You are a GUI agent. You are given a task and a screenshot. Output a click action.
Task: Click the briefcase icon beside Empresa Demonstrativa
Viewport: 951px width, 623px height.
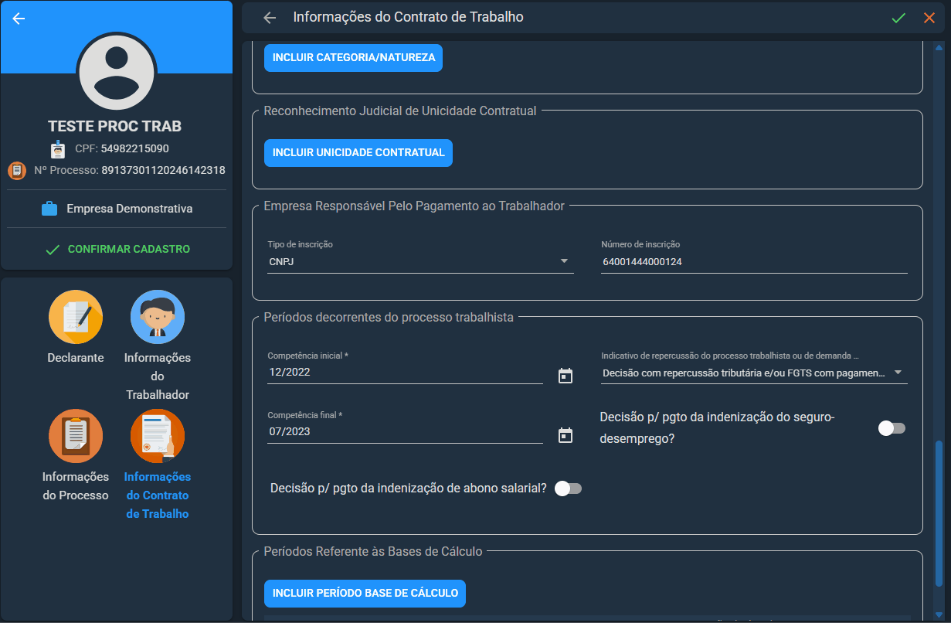(49, 209)
